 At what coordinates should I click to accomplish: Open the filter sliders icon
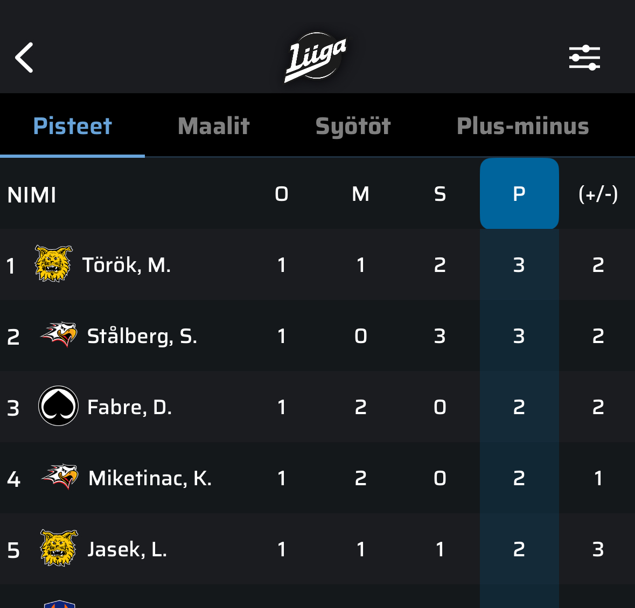click(584, 58)
